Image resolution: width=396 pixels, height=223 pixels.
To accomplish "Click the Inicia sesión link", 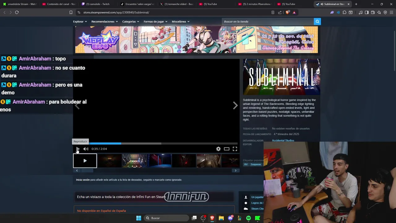I will [83, 180].
